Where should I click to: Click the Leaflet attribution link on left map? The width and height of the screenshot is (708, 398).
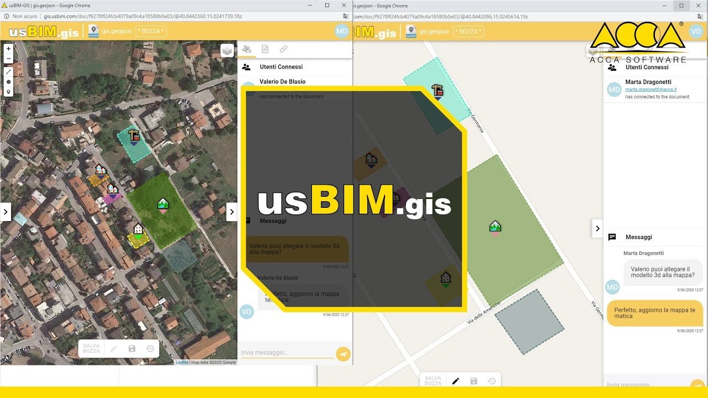(182, 362)
